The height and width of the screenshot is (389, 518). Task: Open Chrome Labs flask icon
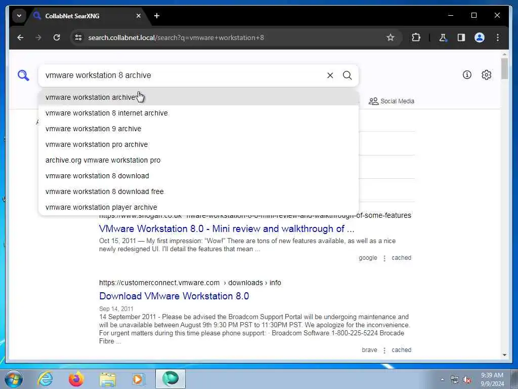click(x=443, y=37)
